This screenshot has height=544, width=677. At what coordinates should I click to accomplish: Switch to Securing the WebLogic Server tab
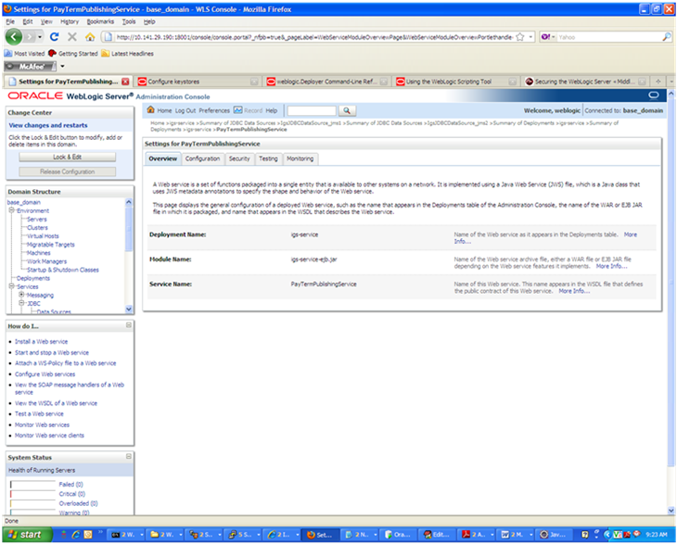pos(585,82)
